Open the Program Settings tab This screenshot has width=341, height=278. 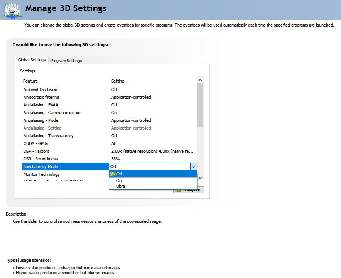coord(66,61)
